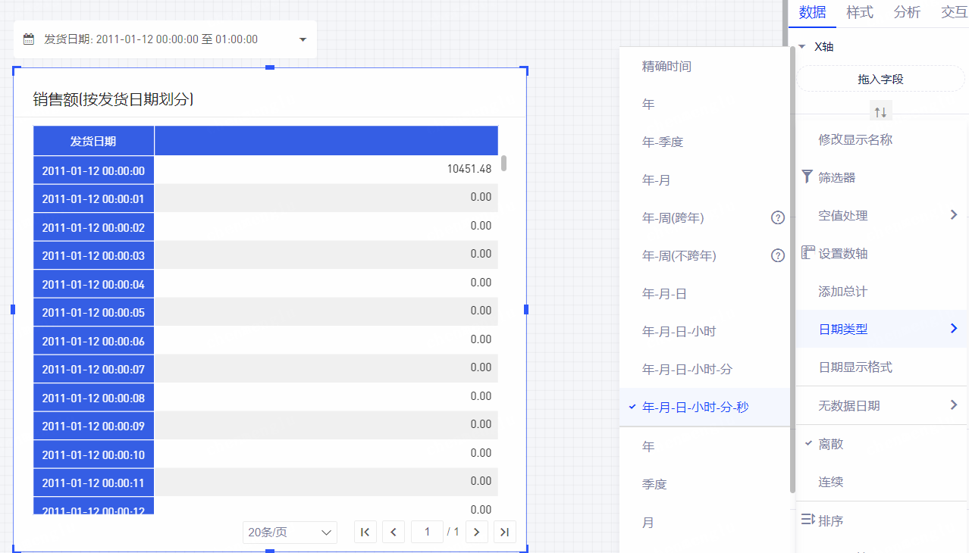The image size is (969, 553).
Task: Open help icon for 年-周(不跨年)
Action: pyautogui.click(x=777, y=256)
